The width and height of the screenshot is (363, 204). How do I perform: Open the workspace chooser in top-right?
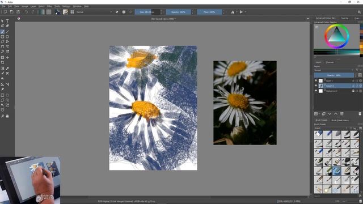tap(359, 12)
